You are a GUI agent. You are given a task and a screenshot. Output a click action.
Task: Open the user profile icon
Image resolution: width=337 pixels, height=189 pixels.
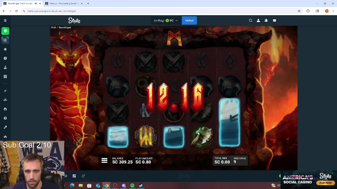pos(258,20)
